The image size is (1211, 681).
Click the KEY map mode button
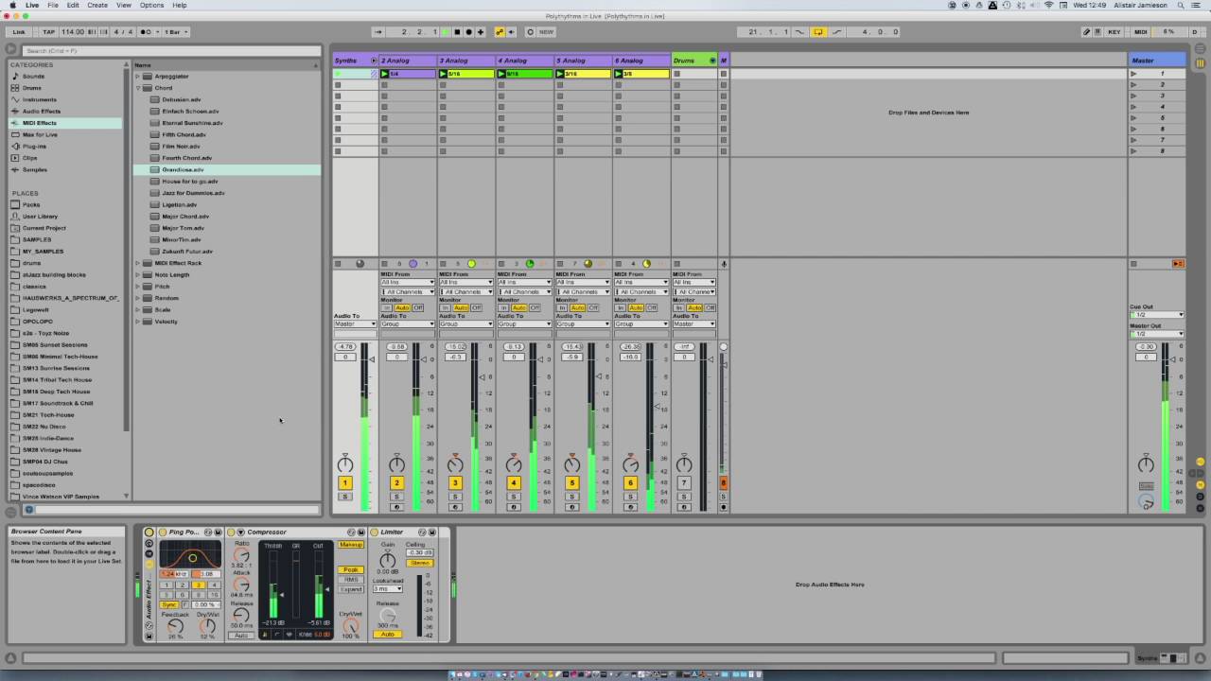coord(1114,32)
